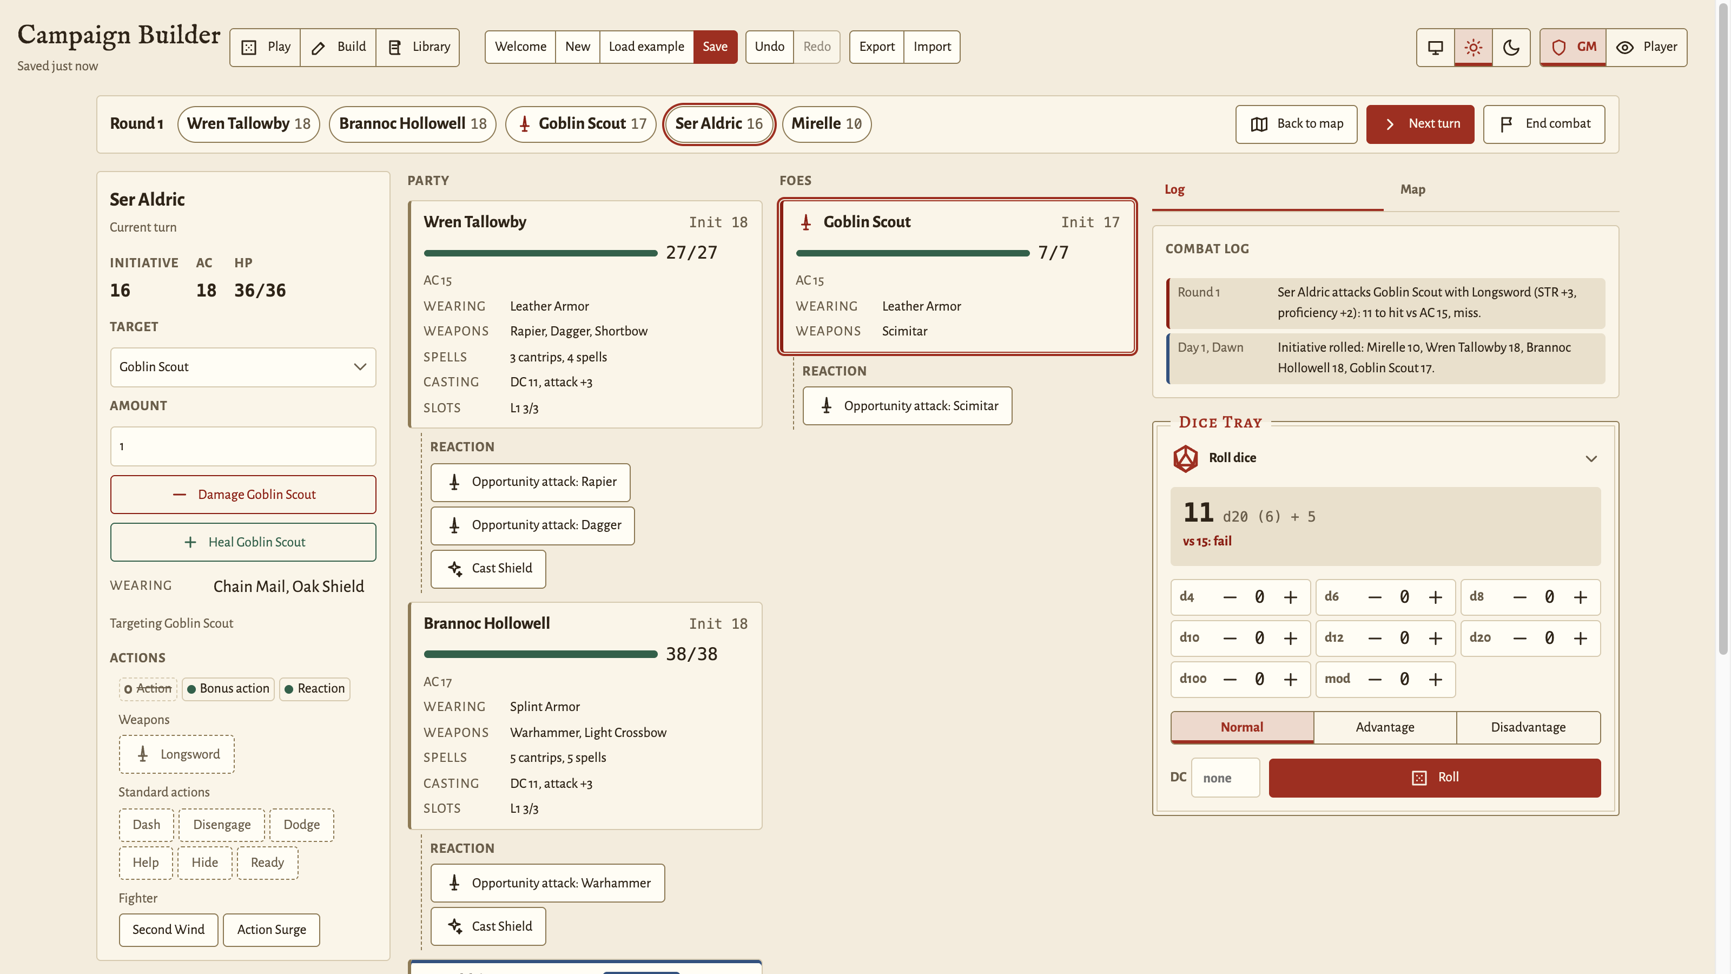Click Wren Tallowby's HP bar
Viewport: 1731px width, 974px height.
tap(540, 253)
